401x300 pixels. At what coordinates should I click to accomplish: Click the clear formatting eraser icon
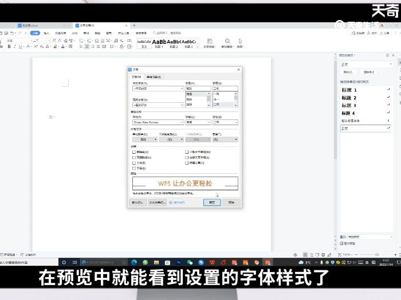pyautogui.click(x=66, y=41)
